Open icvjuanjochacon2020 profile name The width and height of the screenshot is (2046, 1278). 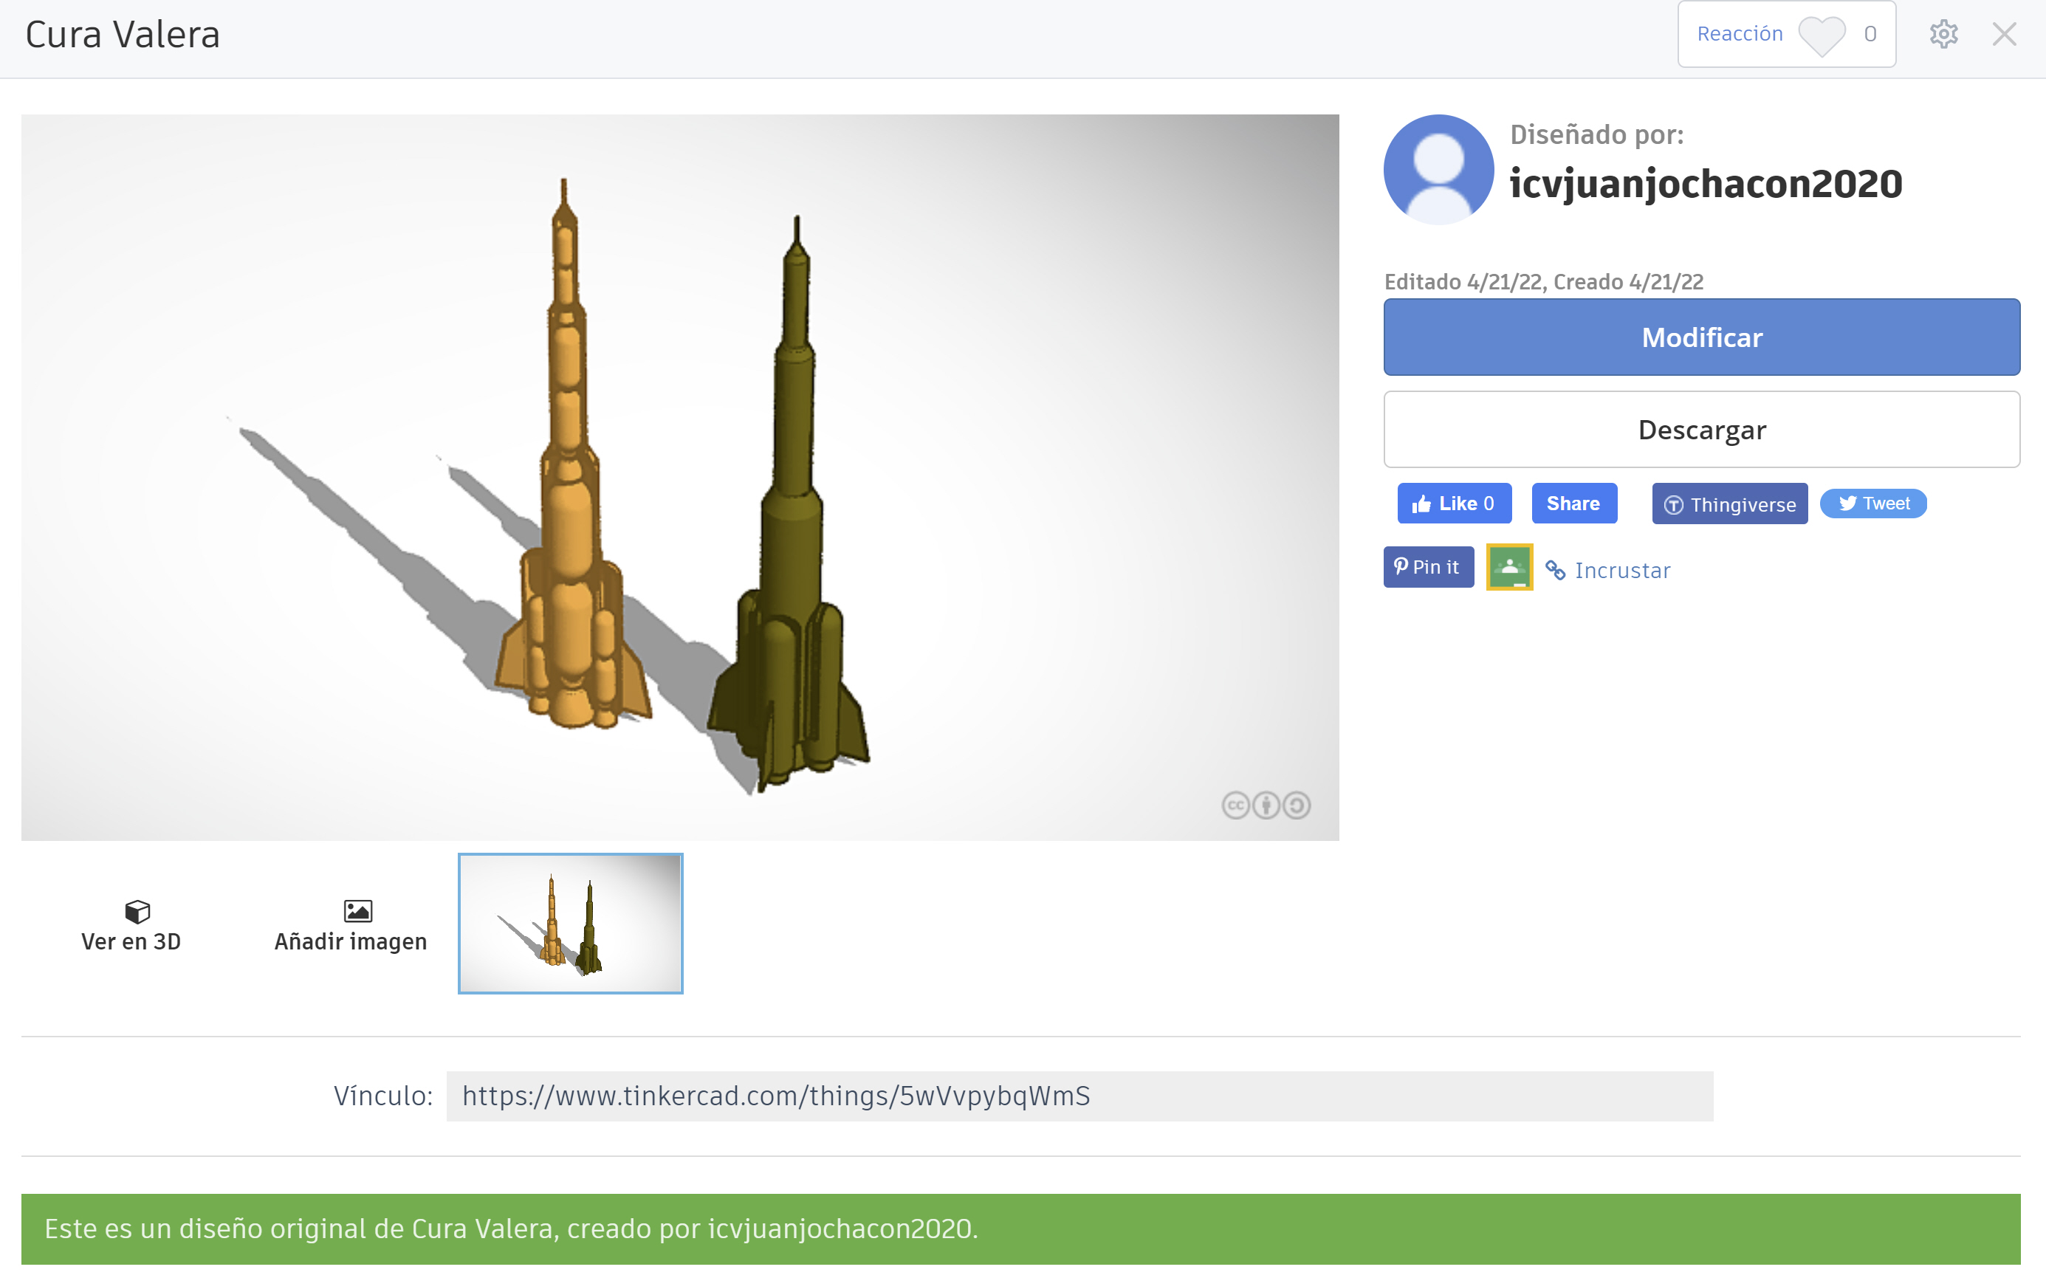1706,183
